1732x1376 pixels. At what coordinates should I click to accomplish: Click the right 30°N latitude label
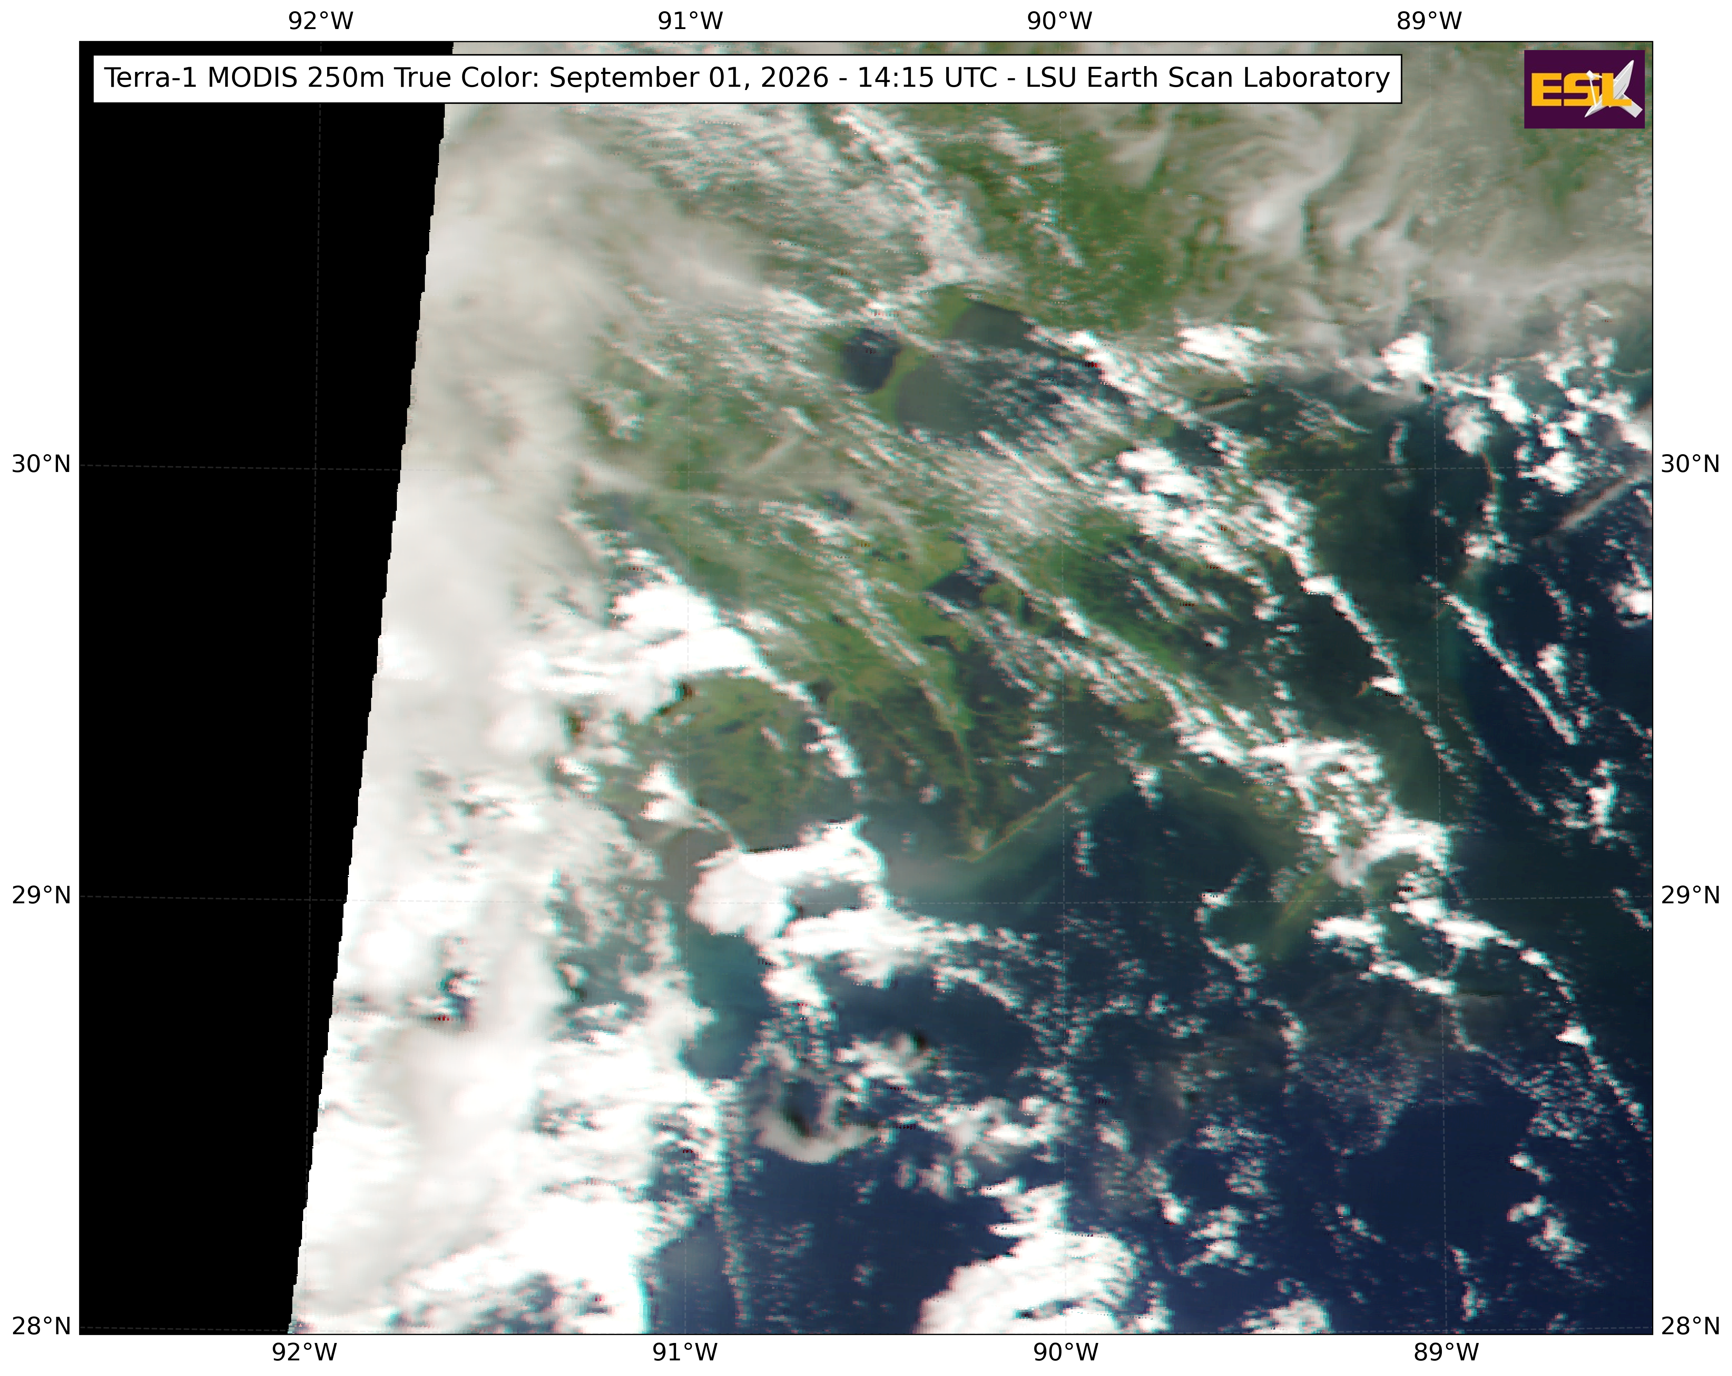(1690, 464)
